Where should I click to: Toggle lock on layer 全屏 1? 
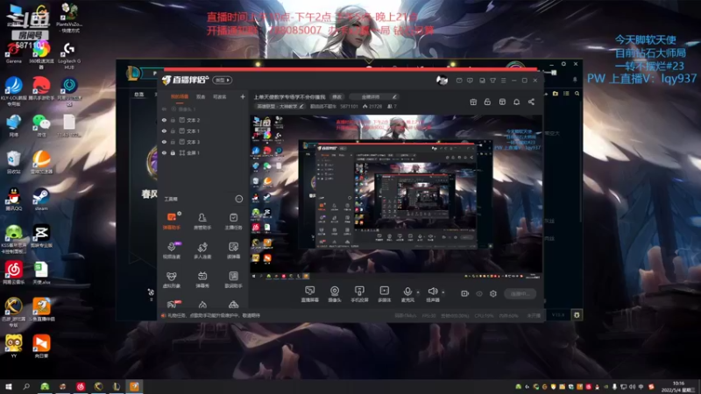click(x=173, y=152)
